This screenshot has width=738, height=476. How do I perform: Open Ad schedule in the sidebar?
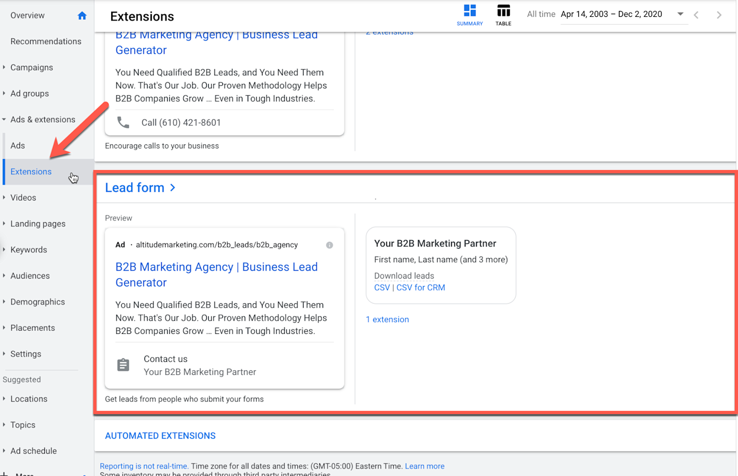34,451
